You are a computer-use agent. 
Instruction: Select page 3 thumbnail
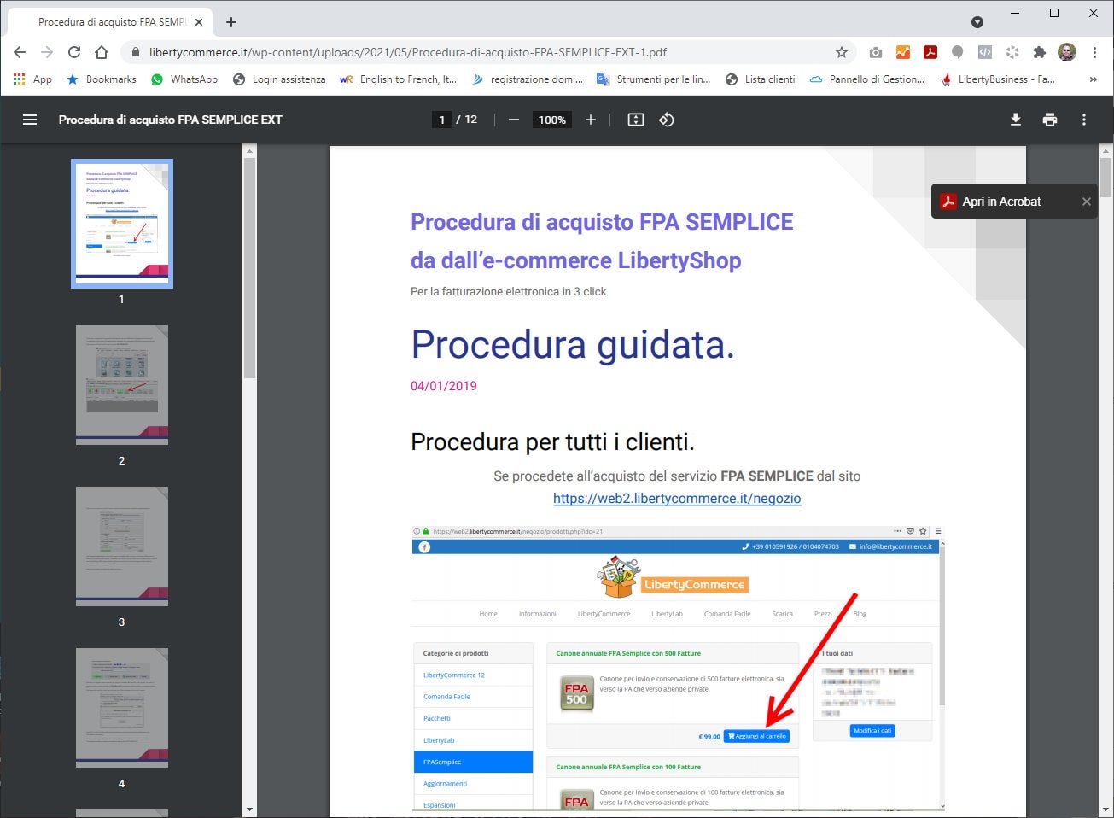122,546
